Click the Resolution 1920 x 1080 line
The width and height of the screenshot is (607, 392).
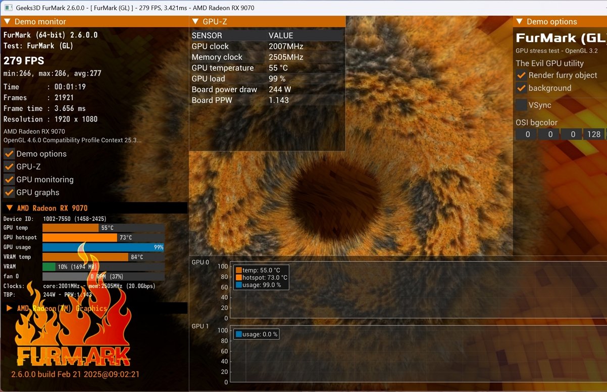(x=50, y=119)
